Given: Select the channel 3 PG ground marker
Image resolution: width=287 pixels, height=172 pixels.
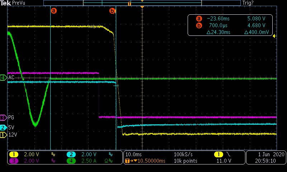Looking at the screenshot, I should click(3, 117).
